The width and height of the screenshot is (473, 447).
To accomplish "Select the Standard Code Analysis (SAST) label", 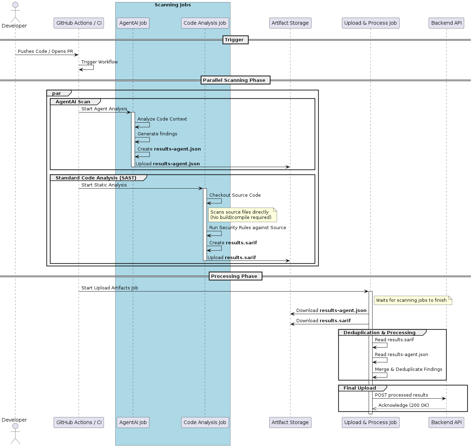I will (96, 177).
